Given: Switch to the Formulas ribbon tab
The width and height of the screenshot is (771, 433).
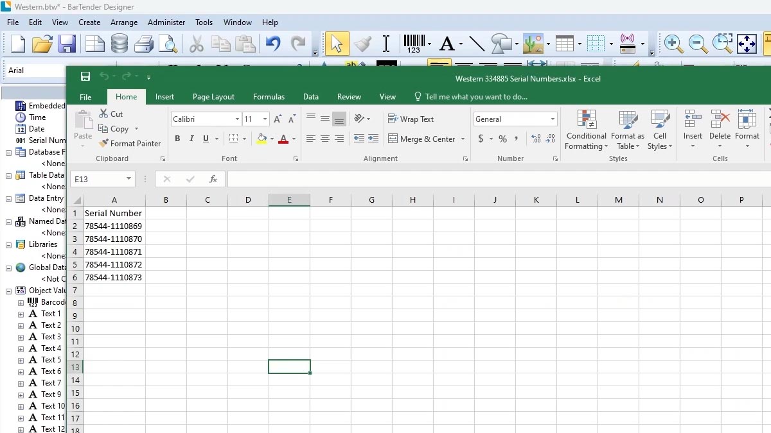Looking at the screenshot, I should (269, 97).
